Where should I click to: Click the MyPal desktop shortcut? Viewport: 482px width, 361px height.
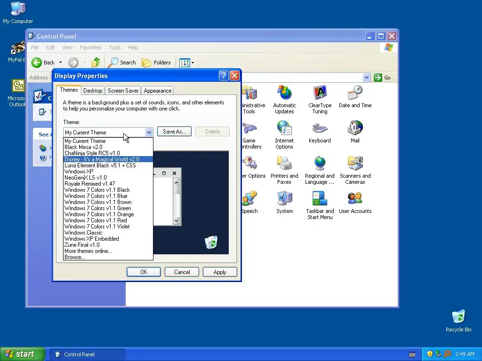click(17, 52)
